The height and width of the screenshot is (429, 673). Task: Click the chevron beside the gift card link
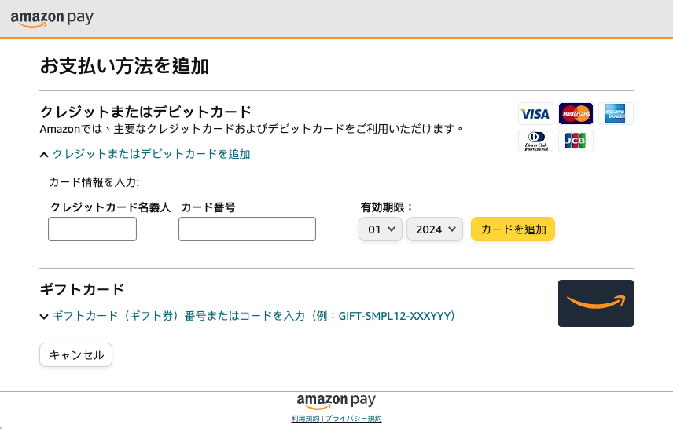point(44,317)
